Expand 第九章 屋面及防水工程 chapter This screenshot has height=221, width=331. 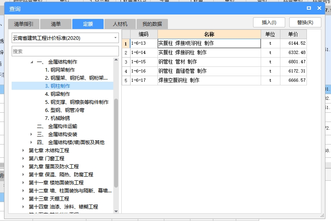[x=23, y=166]
